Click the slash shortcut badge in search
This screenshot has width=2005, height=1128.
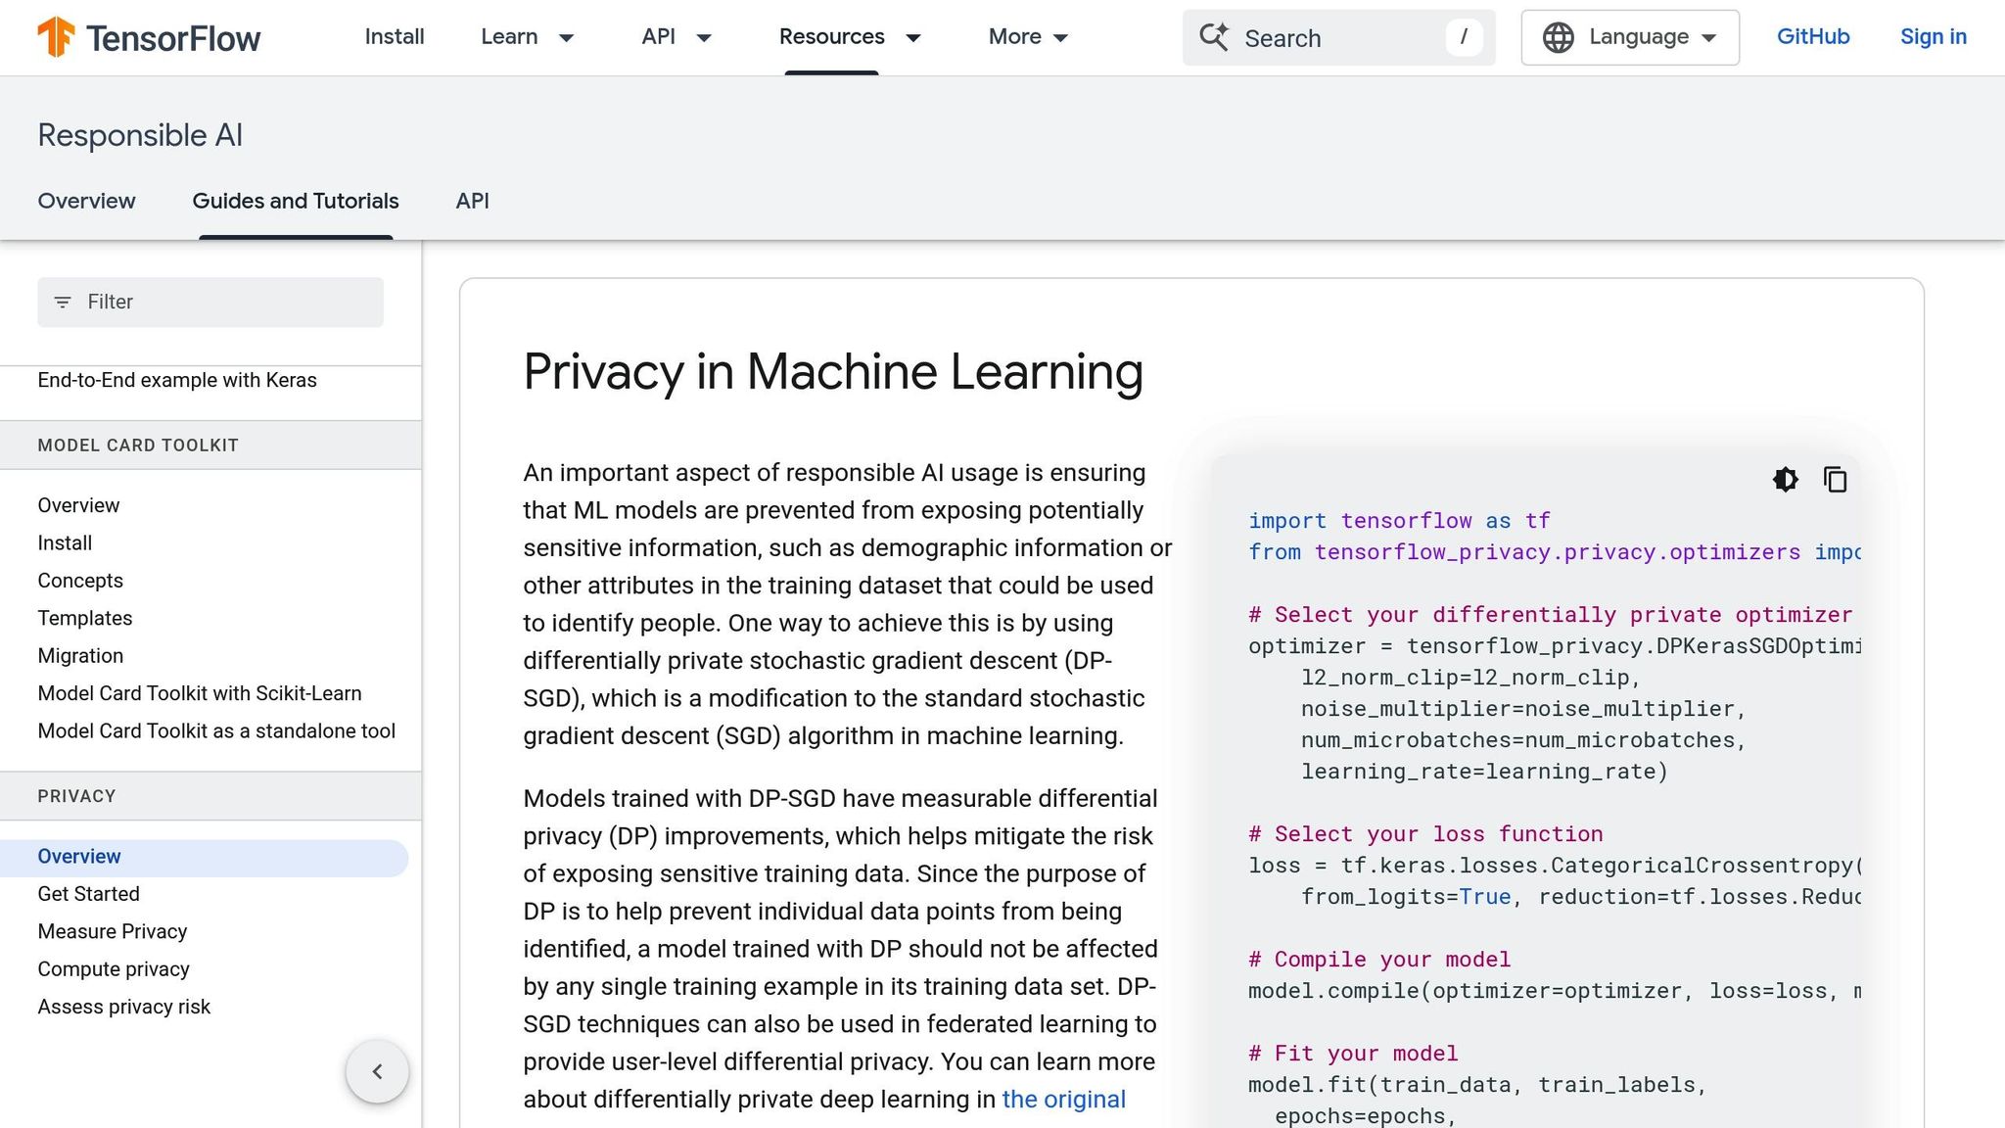point(1463,37)
